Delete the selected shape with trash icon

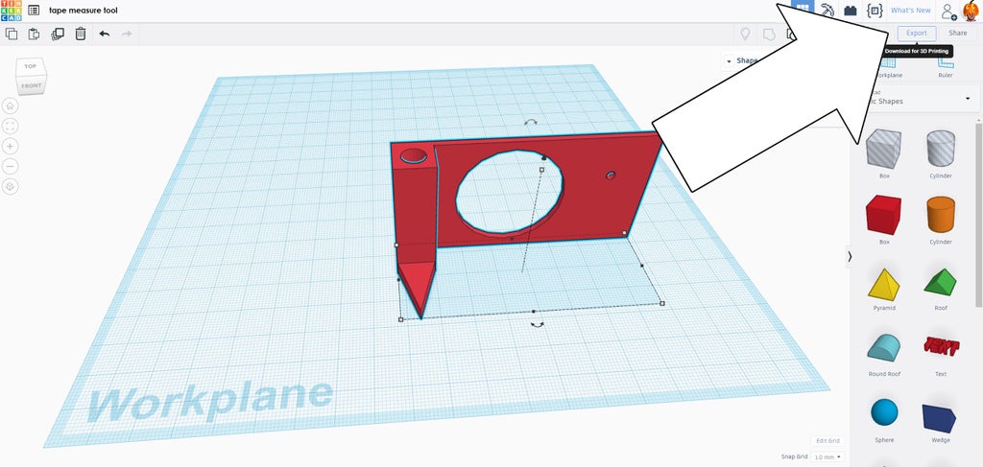click(x=81, y=34)
